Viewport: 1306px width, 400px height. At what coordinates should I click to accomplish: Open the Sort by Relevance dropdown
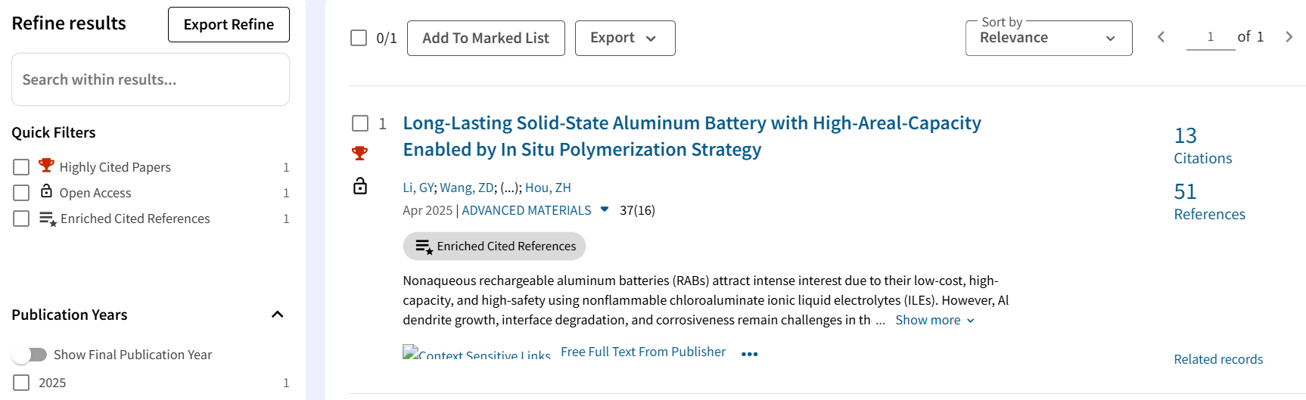point(1048,38)
